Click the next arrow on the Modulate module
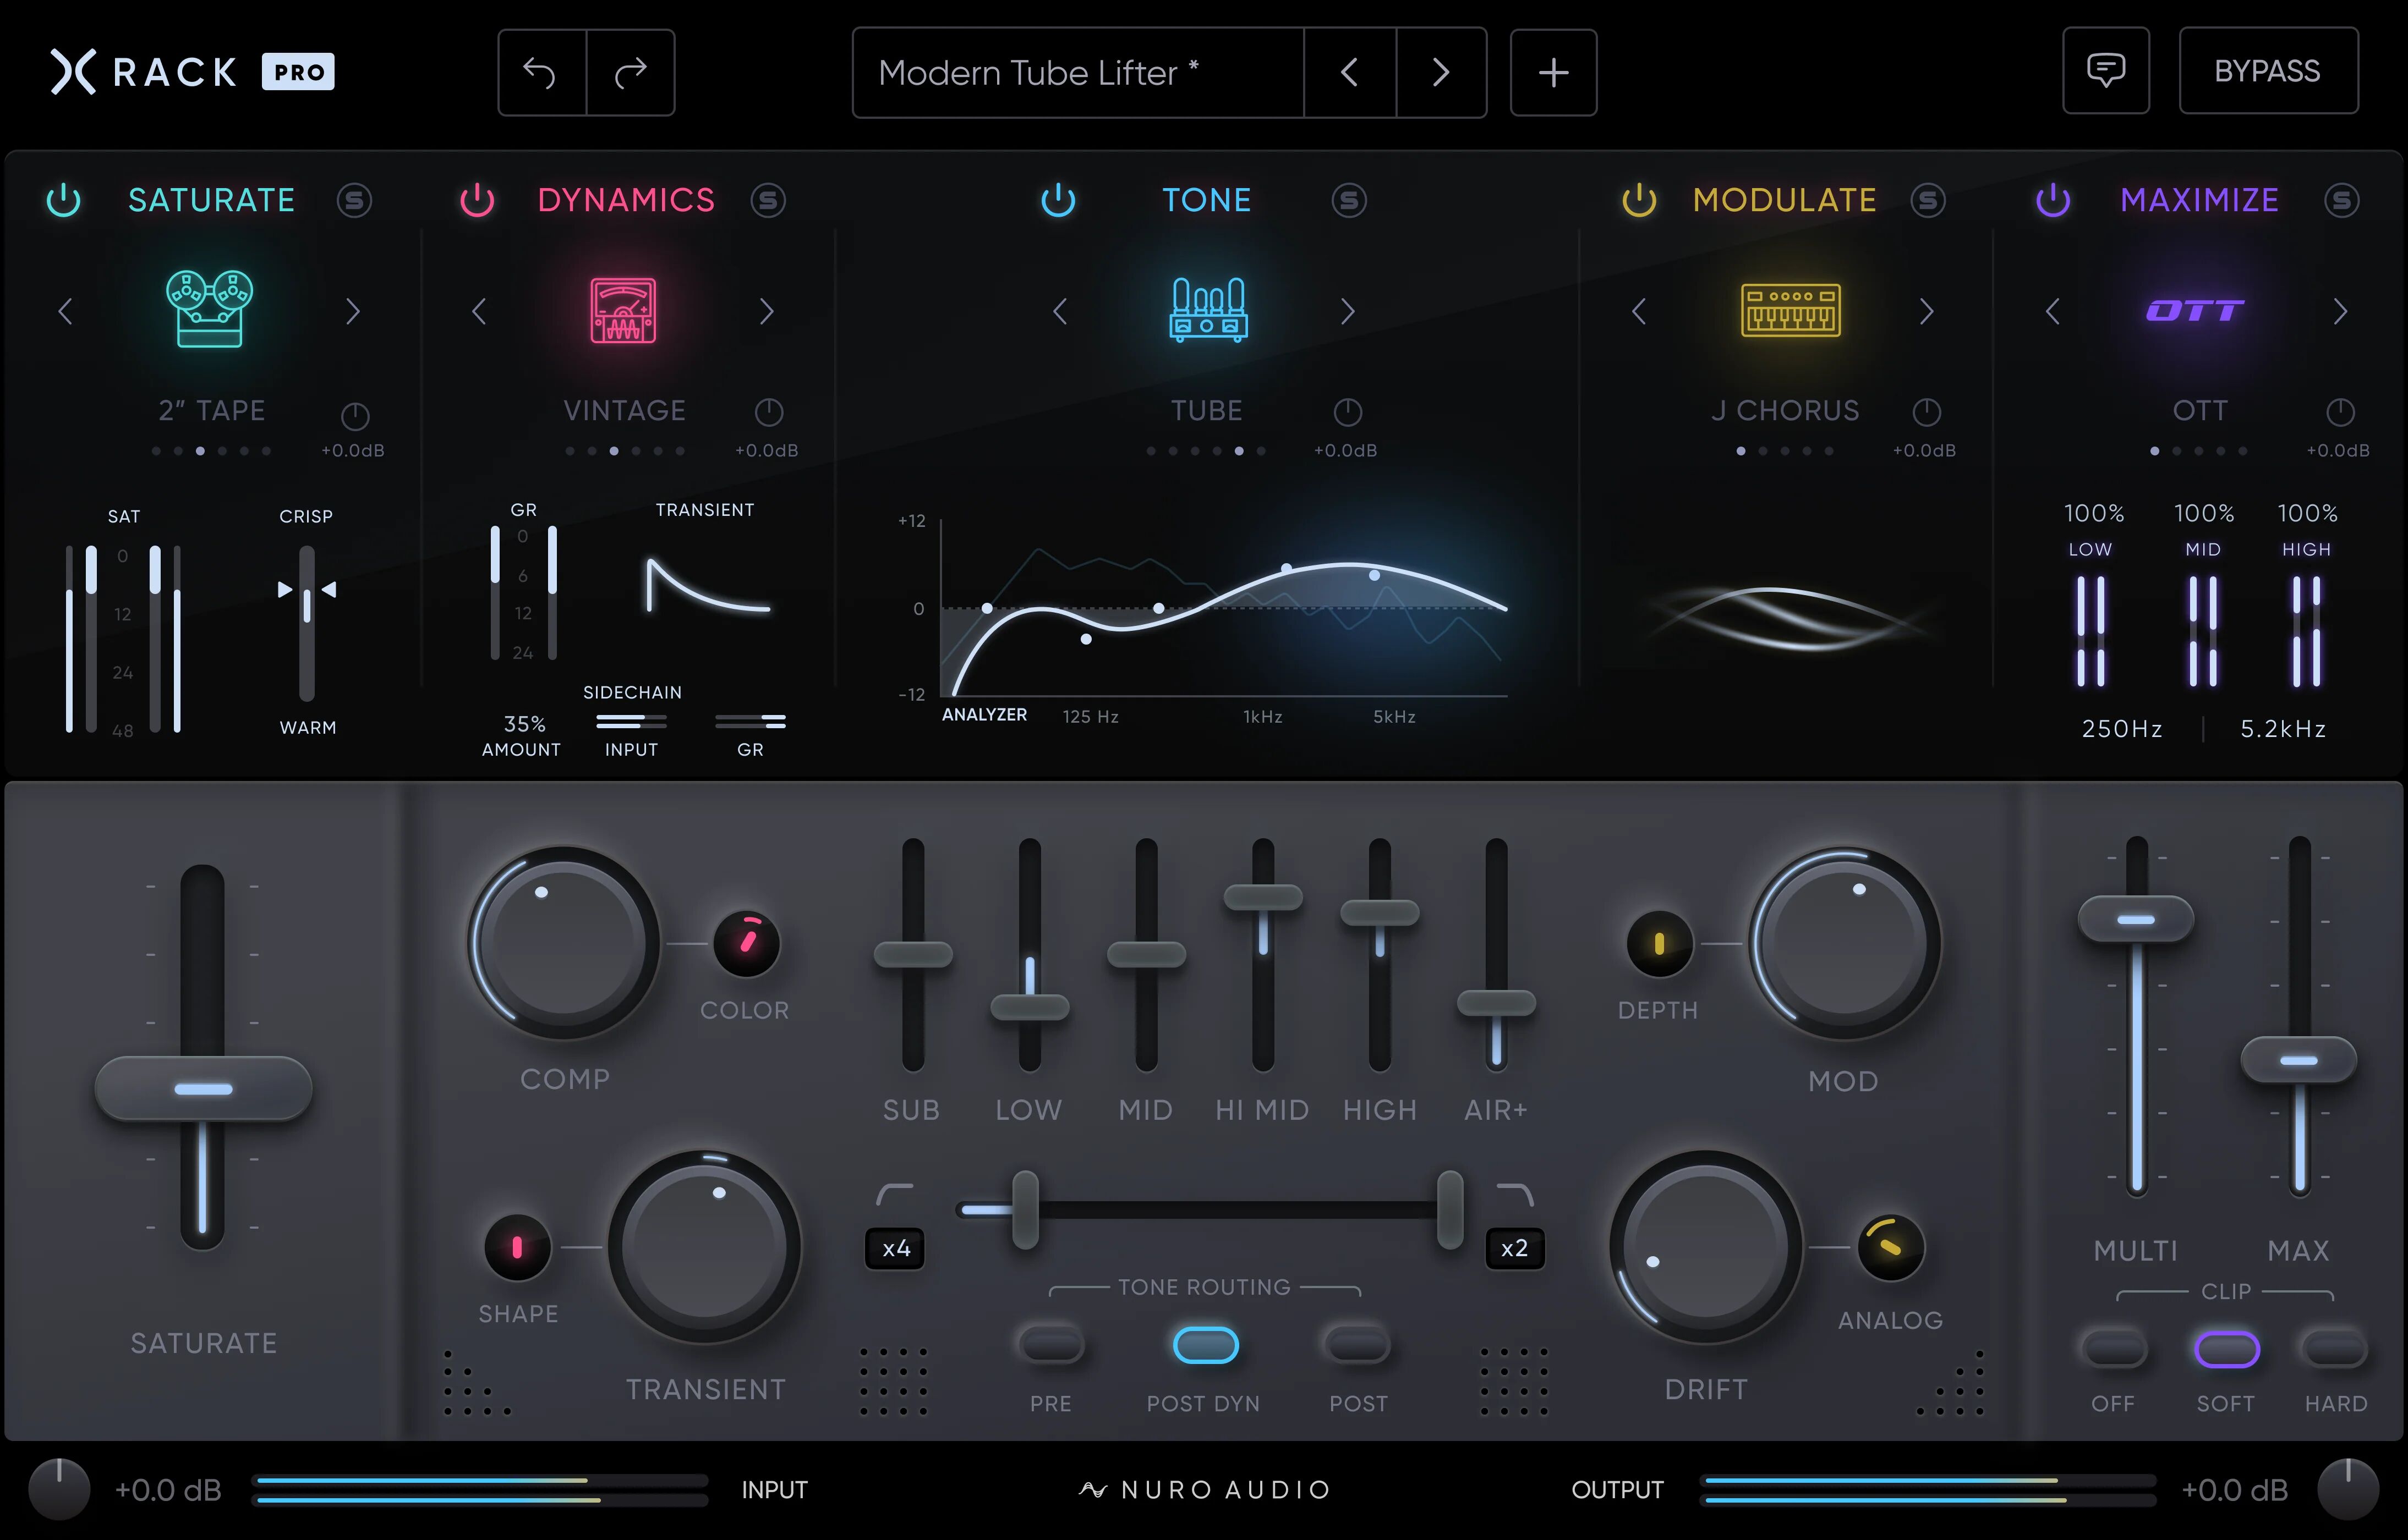The height and width of the screenshot is (1540, 2408). click(x=1926, y=311)
